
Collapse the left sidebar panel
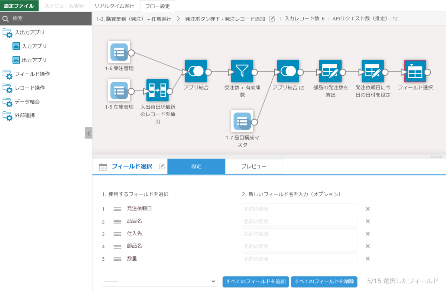coord(88,133)
